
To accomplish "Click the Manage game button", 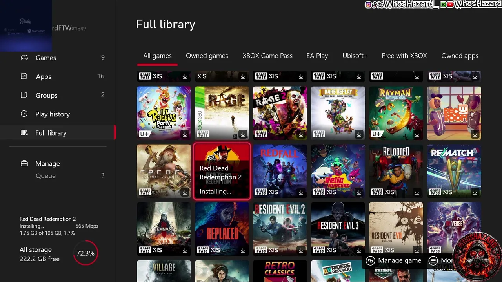I will [x=393, y=261].
